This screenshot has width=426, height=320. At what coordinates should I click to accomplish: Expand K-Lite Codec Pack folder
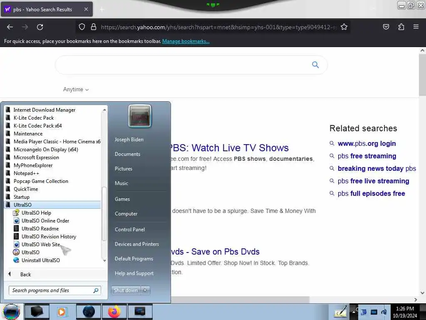point(53,118)
